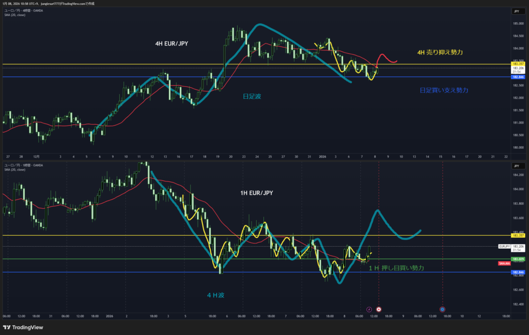The width and height of the screenshot is (529, 335).
Task: Click the EURJPY price tag on lower chart axis
Action: click(x=505, y=247)
